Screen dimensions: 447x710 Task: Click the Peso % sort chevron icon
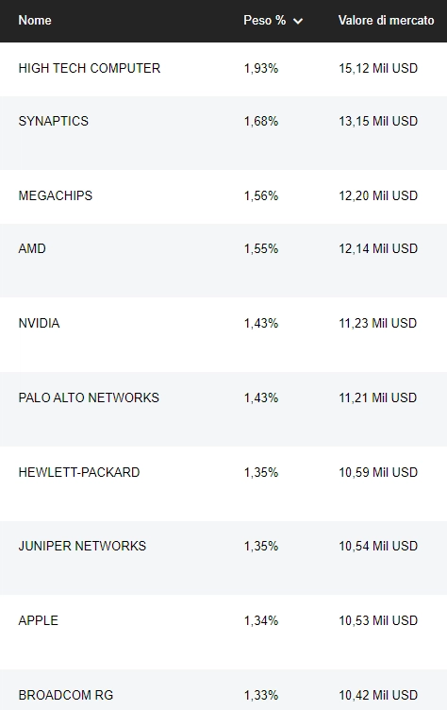point(298,21)
